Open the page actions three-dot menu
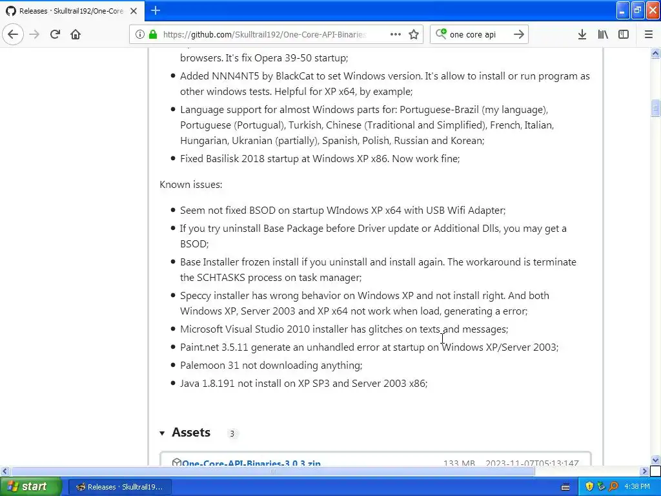The width and height of the screenshot is (661, 496). tap(396, 34)
